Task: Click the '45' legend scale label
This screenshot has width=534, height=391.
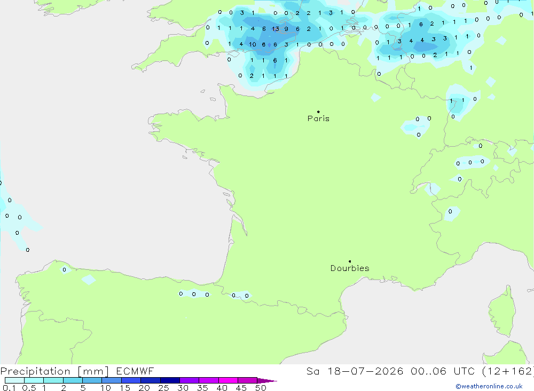Action: tap(241, 388)
